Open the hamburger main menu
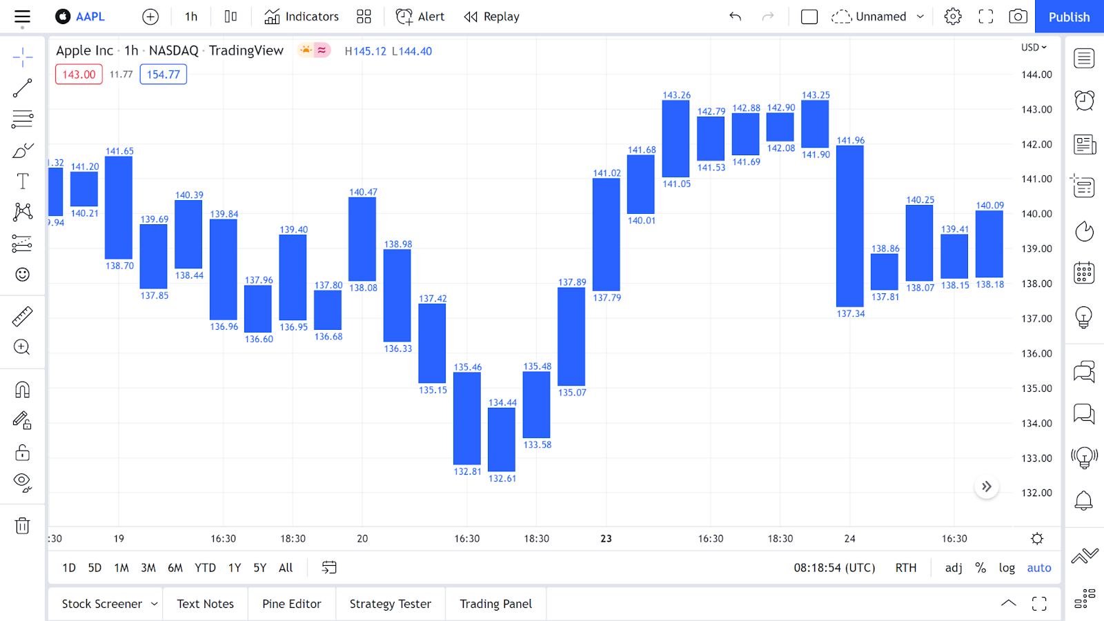 22,17
